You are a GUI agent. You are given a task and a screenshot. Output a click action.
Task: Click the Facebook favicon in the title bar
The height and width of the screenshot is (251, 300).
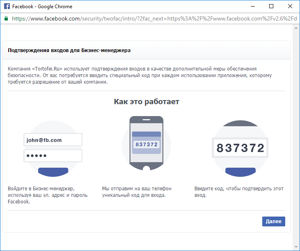point(7,7)
